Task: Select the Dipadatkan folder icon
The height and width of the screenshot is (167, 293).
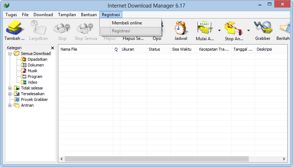Action: [23, 59]
